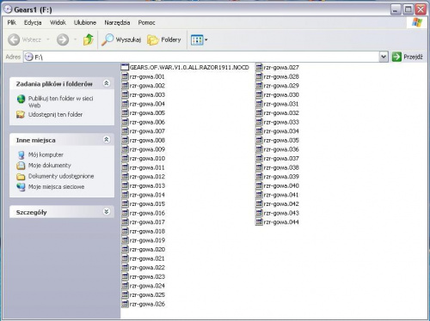Click the forward arrow navigation icon
The height and width of the screenshot is (321, 430).
63,39
